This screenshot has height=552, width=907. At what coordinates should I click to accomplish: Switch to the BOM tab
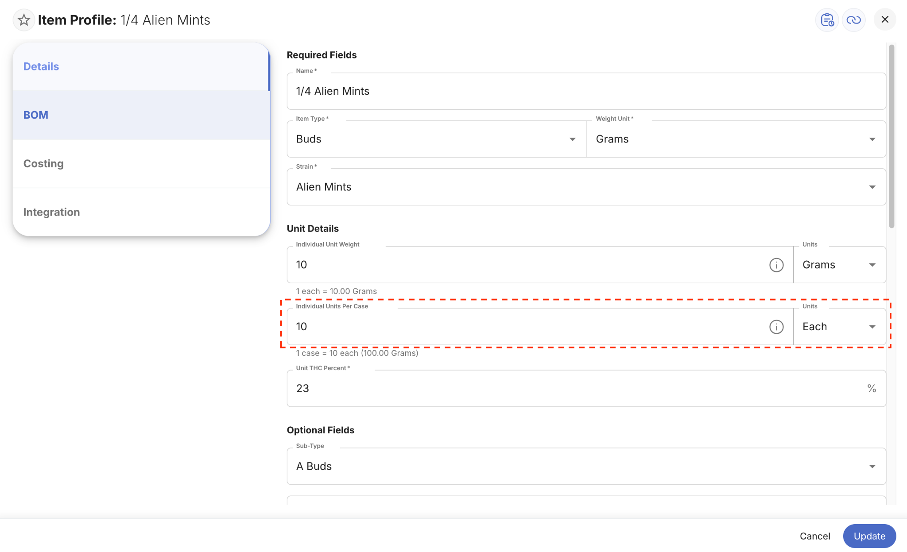pyautogui.click(x=141, y=115)
